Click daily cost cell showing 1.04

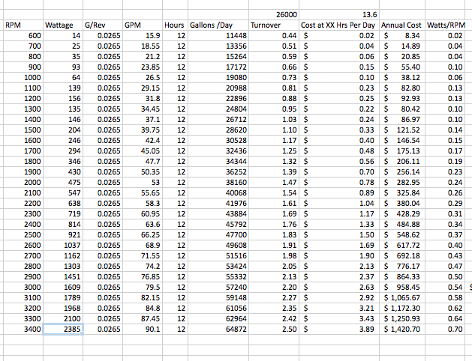[x=339, y=203]
